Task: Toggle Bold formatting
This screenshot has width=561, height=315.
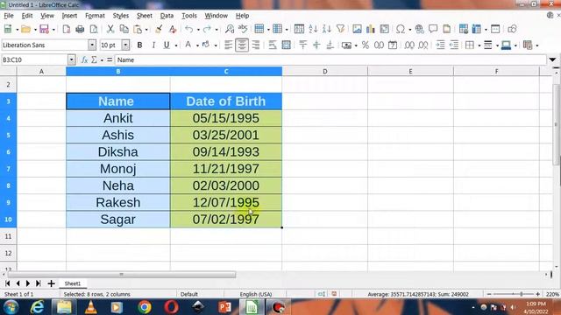Action: click(139, 45)
